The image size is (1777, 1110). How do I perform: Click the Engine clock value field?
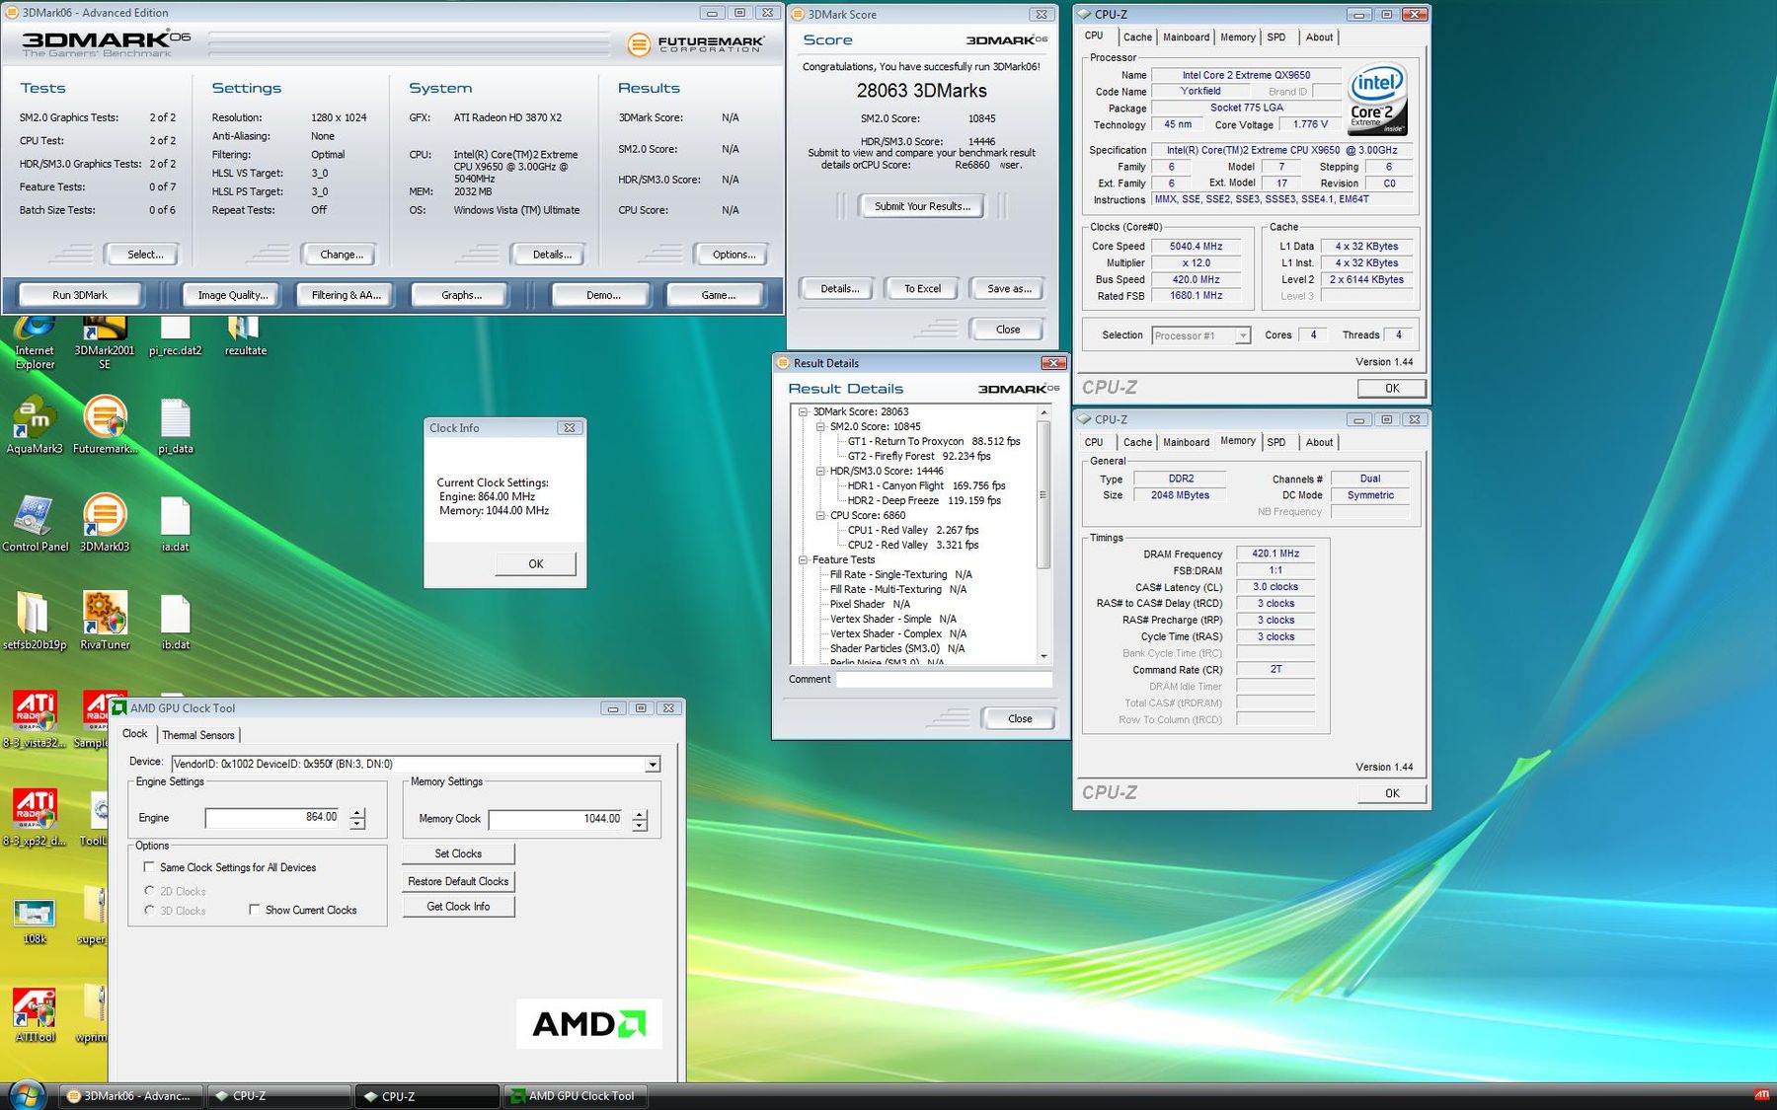(x=272, y=818)
